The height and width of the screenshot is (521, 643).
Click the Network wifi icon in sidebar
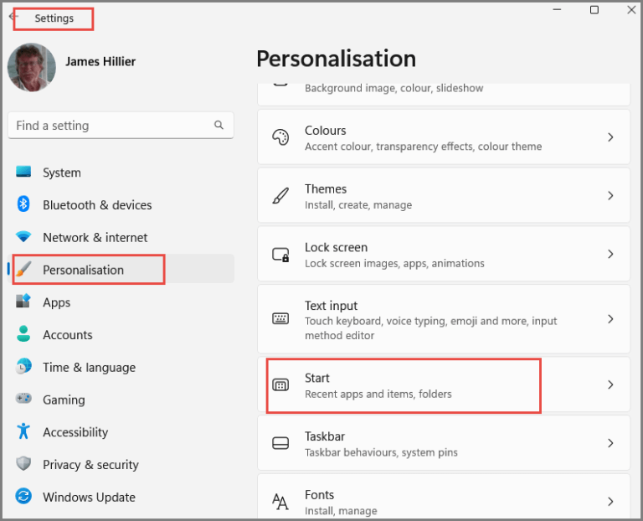[23, 236]
